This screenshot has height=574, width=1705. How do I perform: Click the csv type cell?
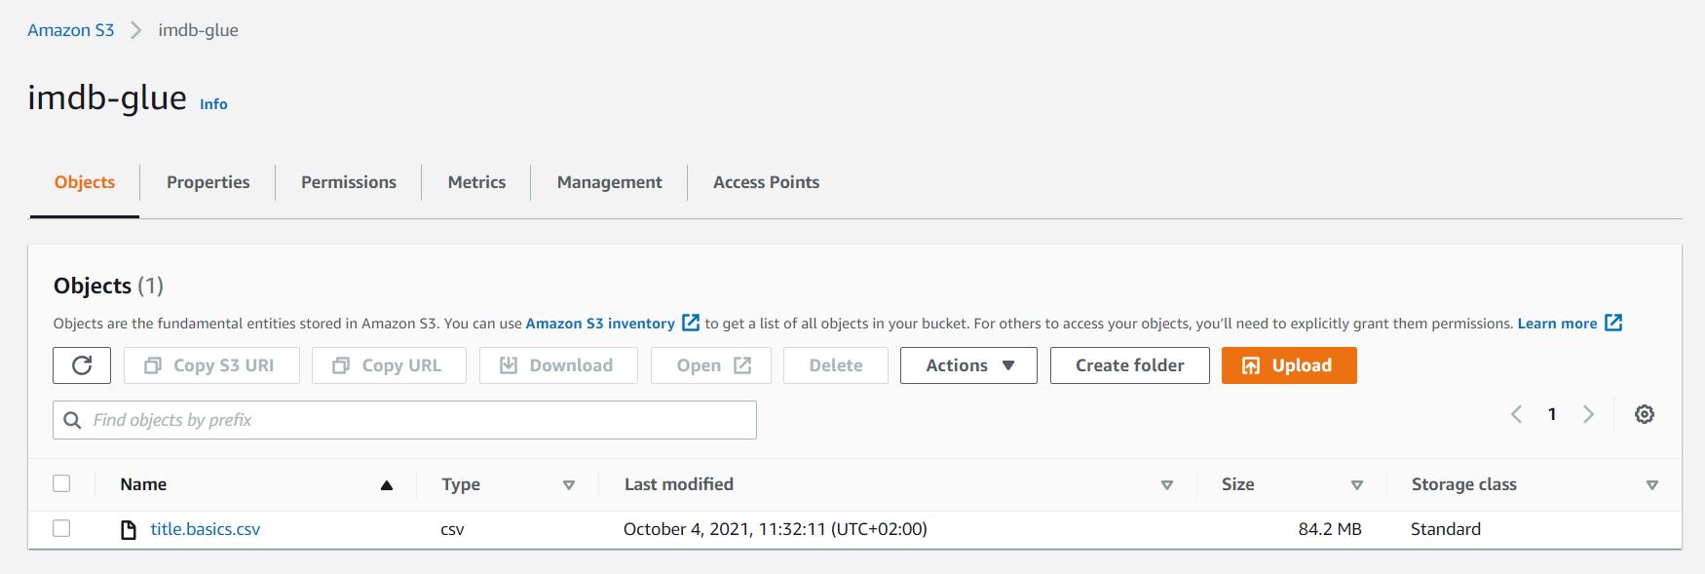point(452,529)
